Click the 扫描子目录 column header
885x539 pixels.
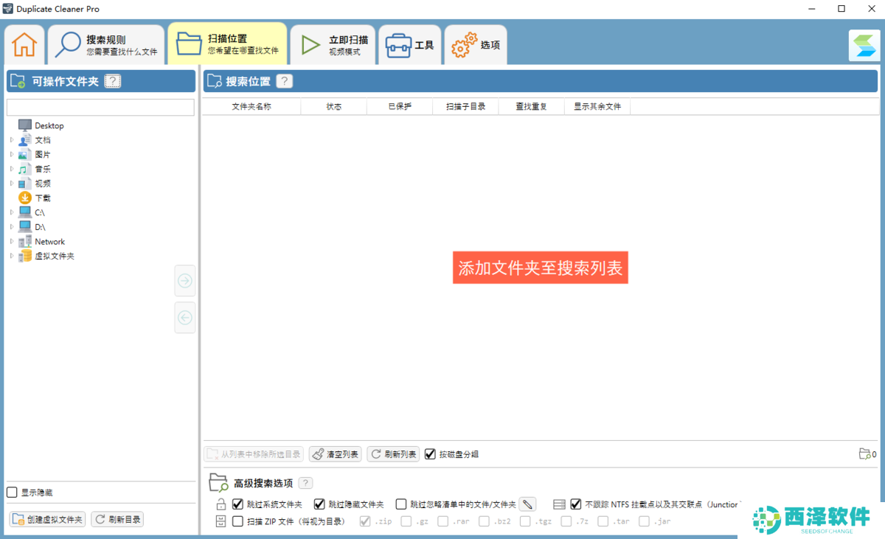[465, 107]
